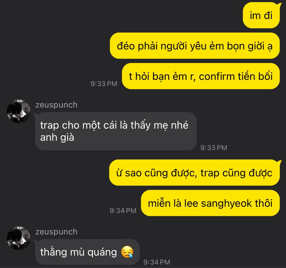Image resolution: width=286 pixels, height=268 pixels.
Task: Click the words 'anh già' in the gray bubble
Action: click(x=57, y=137)
